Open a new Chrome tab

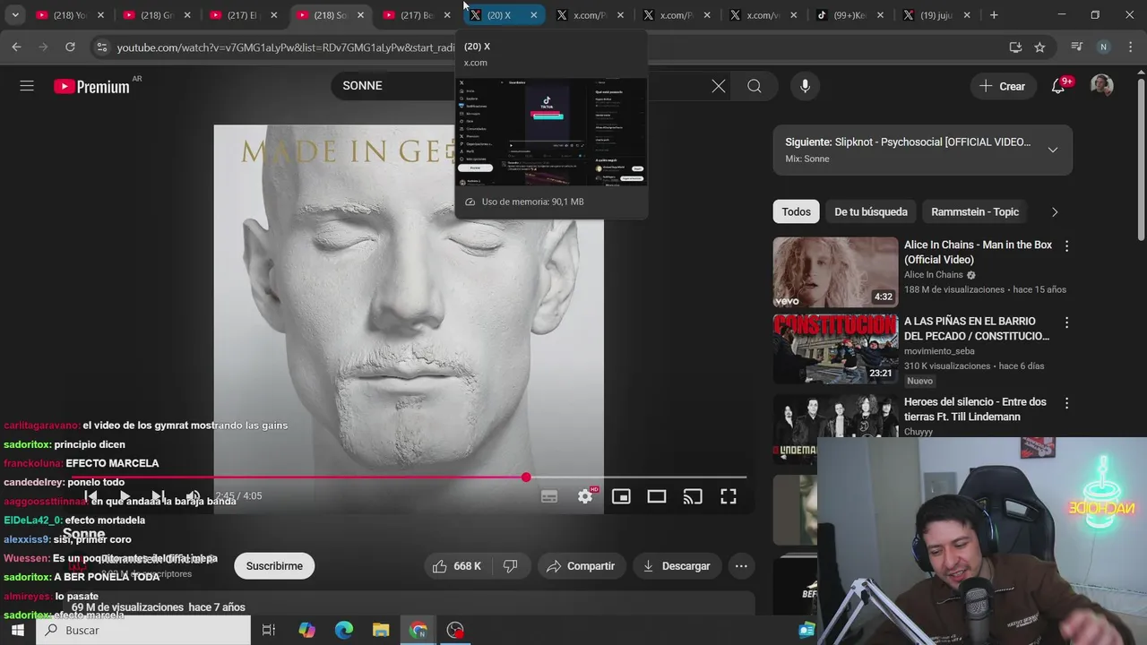994,15
